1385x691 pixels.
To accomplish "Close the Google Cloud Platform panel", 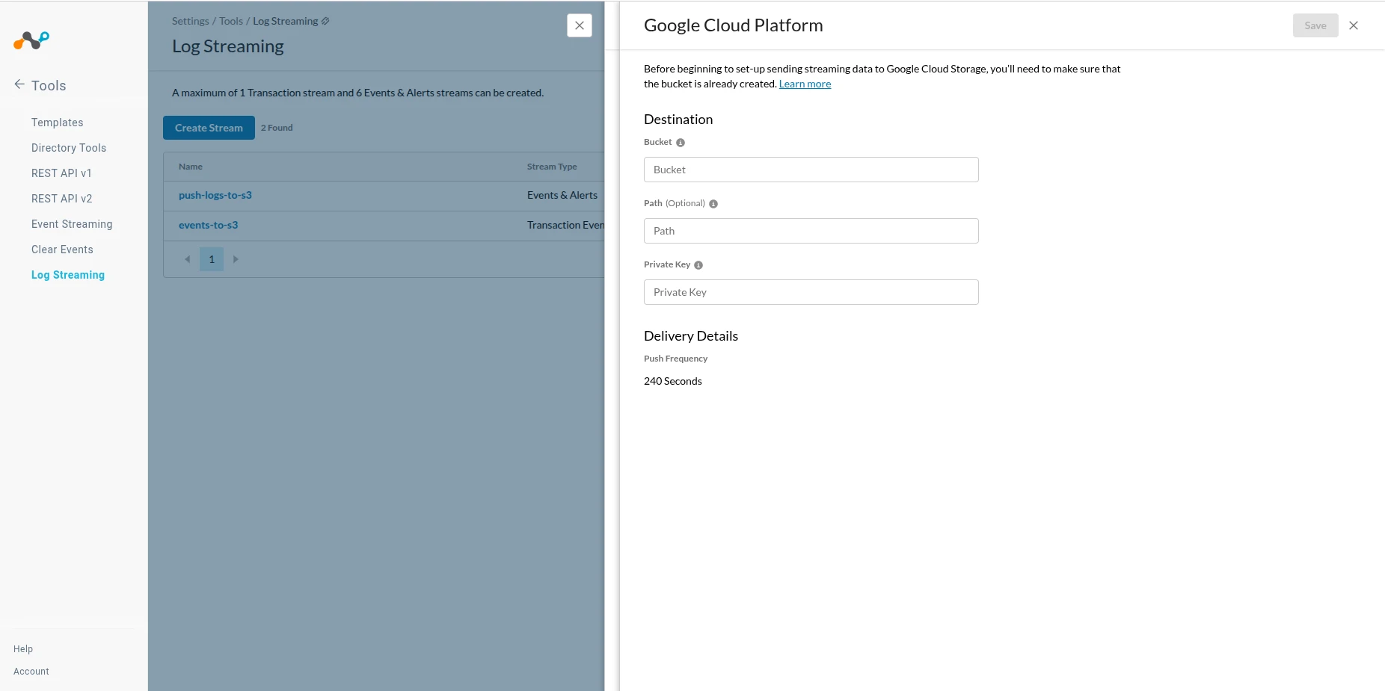I will coord(1354,25).
